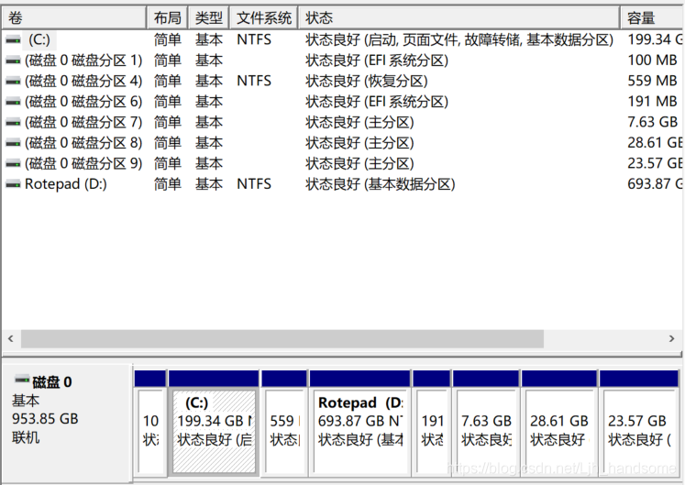Image resolution: width=685 pixels, height=485 pixels.
Task: Sort by the 文件系统 column header
Action: [264, 18]
